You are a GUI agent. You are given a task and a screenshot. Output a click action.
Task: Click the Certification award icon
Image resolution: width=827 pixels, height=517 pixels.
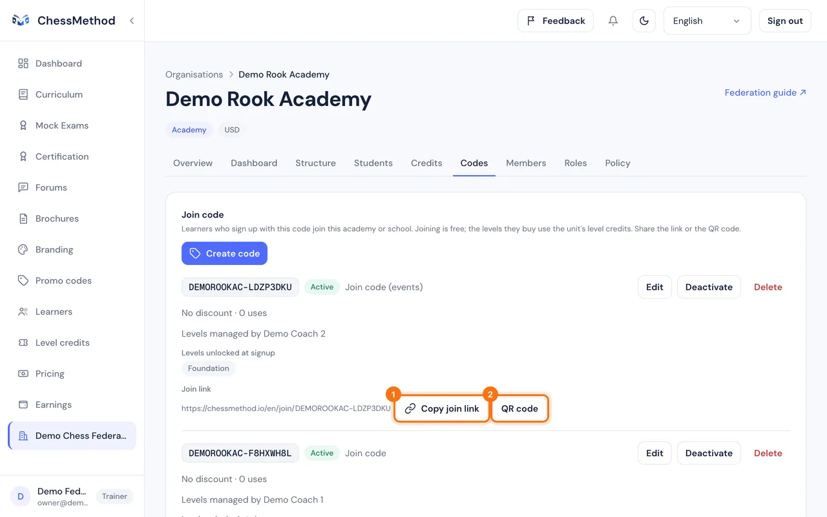pos(23,156)
